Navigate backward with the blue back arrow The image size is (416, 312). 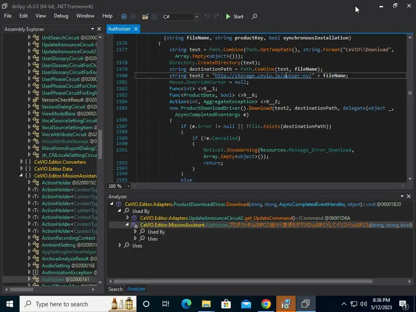tap(124, 16)
